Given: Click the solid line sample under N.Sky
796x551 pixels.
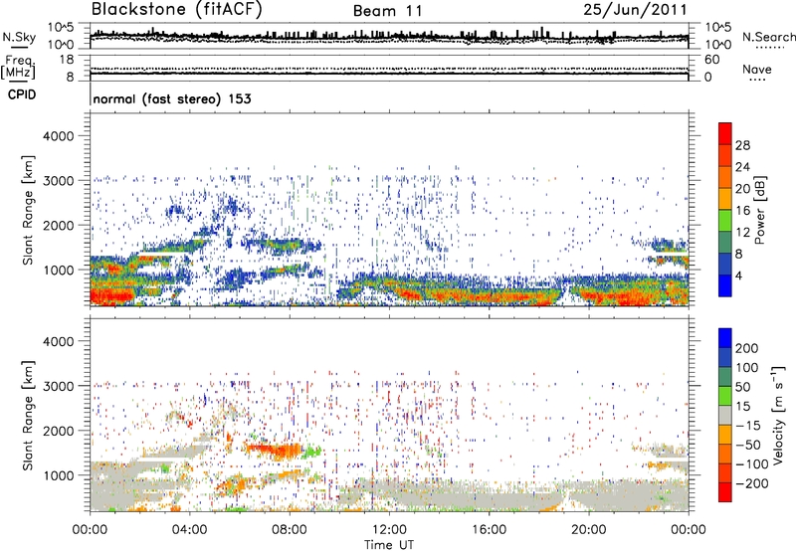Looking at the screenshot, I should [19, 47].
